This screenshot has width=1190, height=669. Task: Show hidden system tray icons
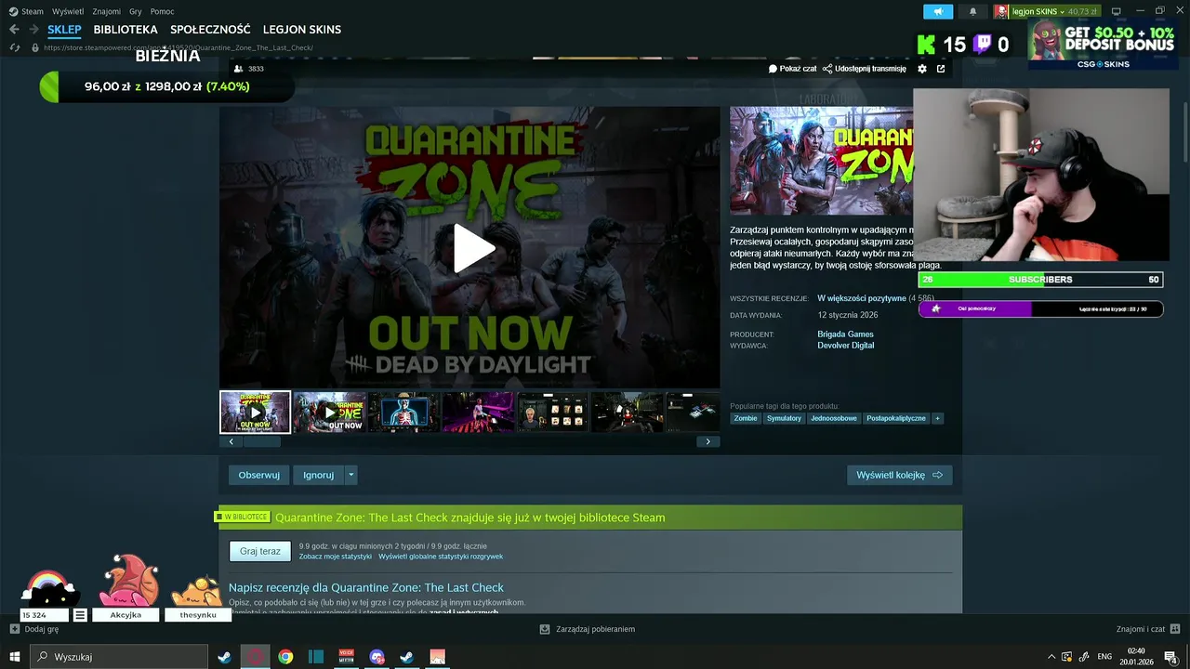(x=1051, y=657)
